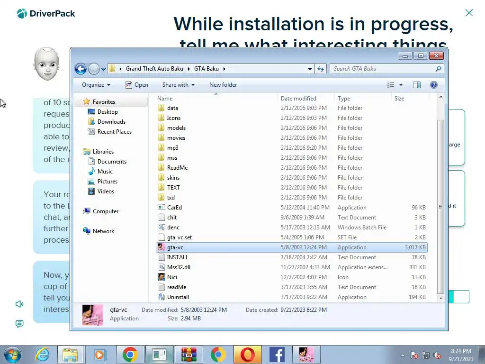Open the Windows Start button
Image resolution: width=485 pixels, height=364 pixels.
13,355
